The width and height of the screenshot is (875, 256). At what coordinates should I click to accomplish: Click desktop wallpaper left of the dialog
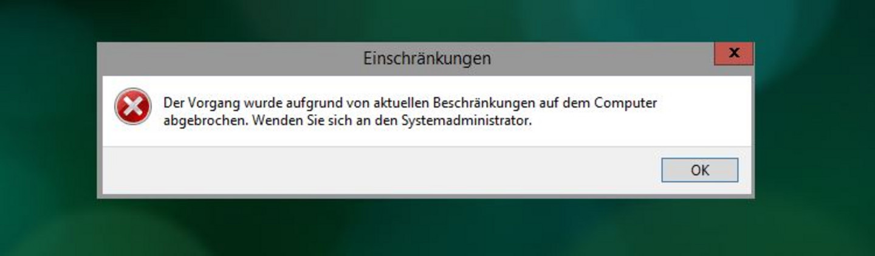pyautogui.click(x=49, y=122)
